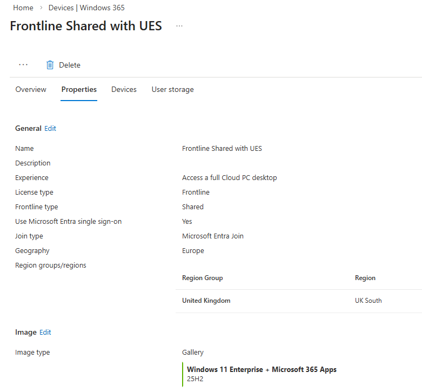
Task: Click the Microsoft Entra Join value
Action: (213, 236)
